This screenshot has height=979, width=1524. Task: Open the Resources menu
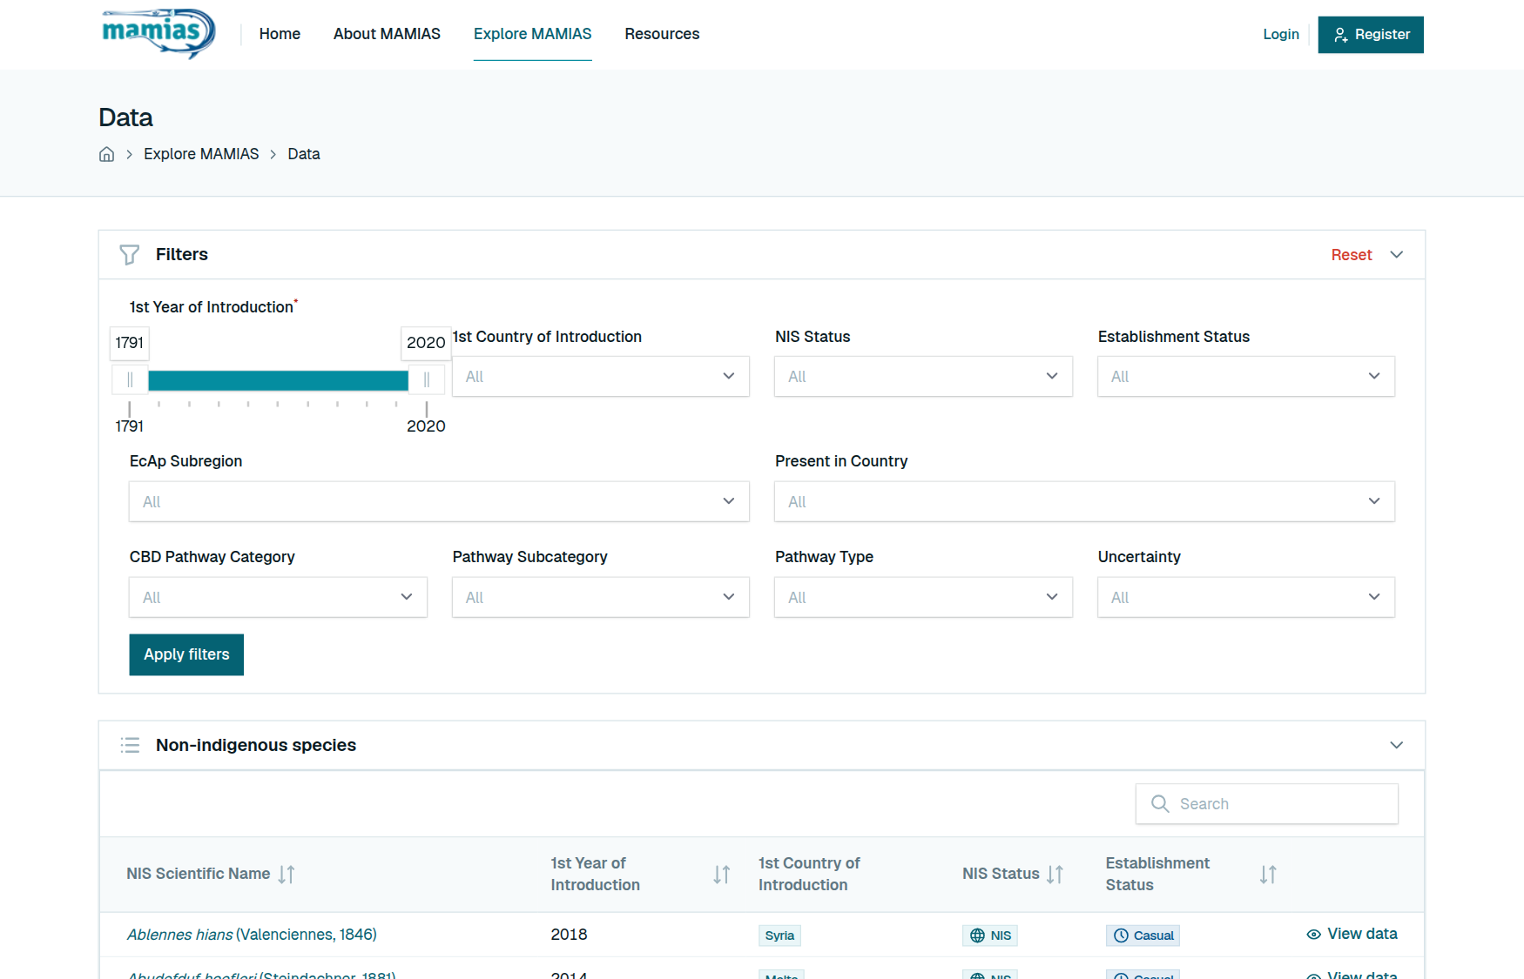click(662, 34)
